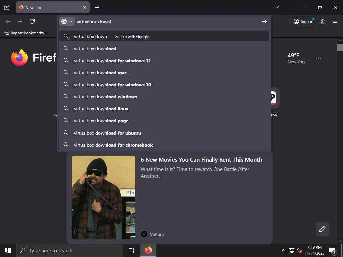Click the Firefox taskbar icon
343x257 pixels.
(x=148, y=250)
